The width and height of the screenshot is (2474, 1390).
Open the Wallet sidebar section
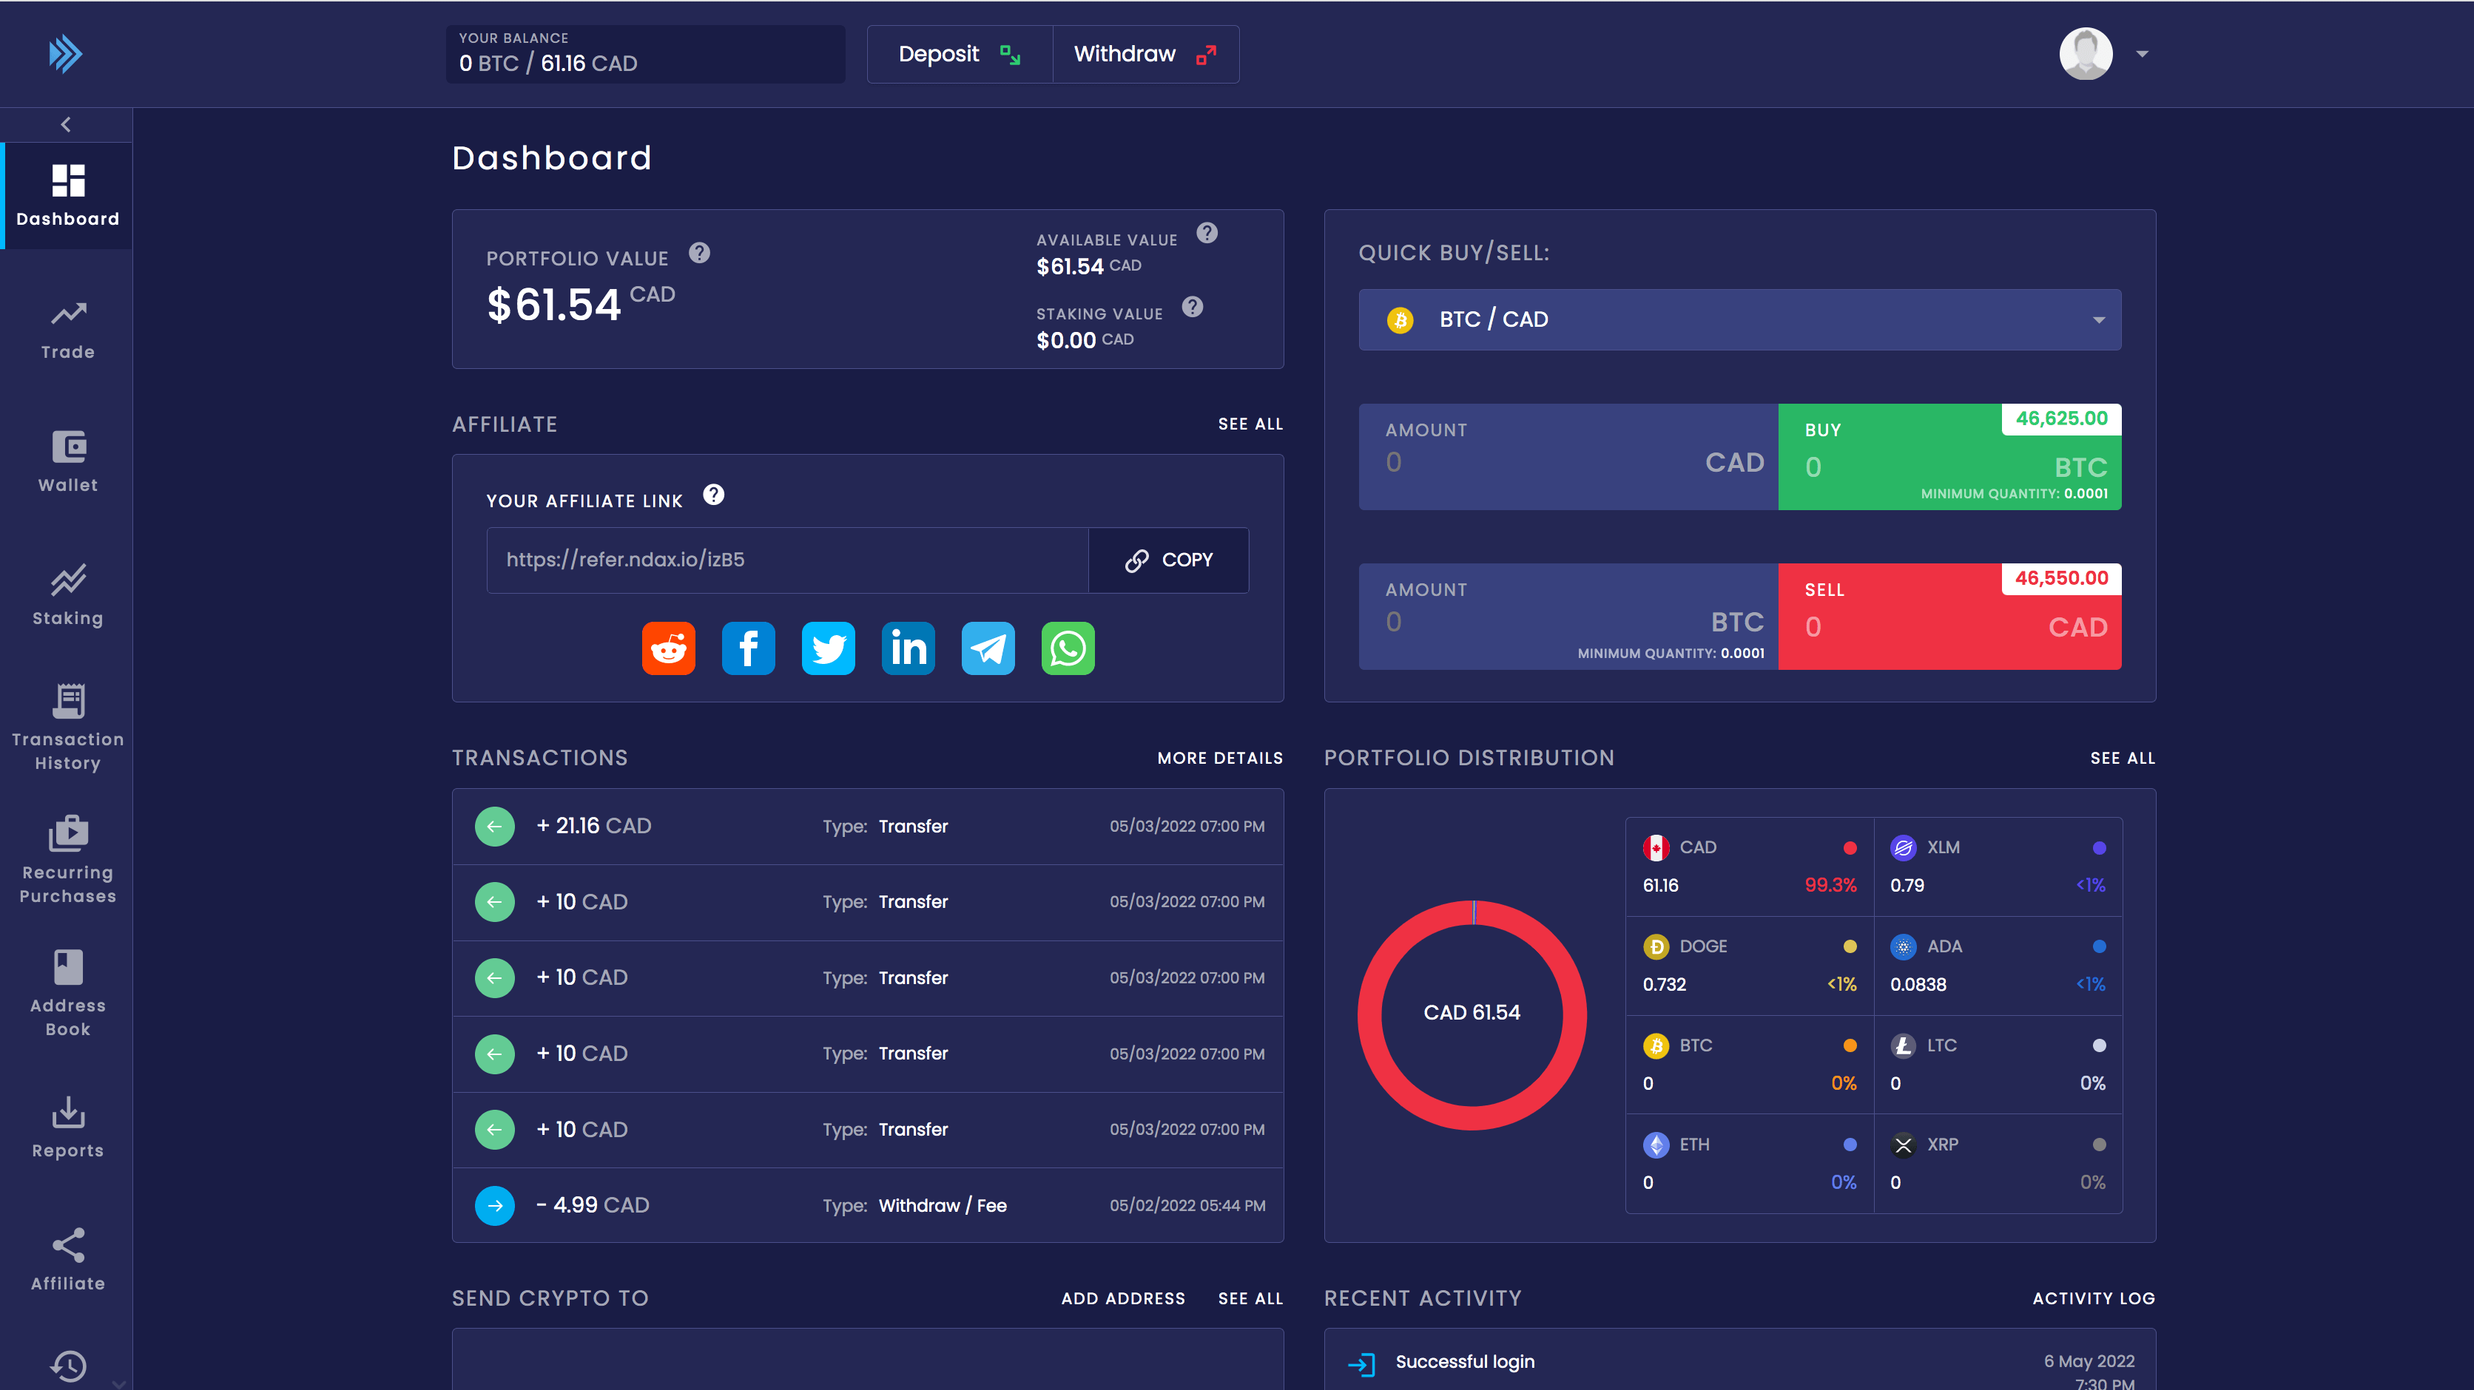67,462
